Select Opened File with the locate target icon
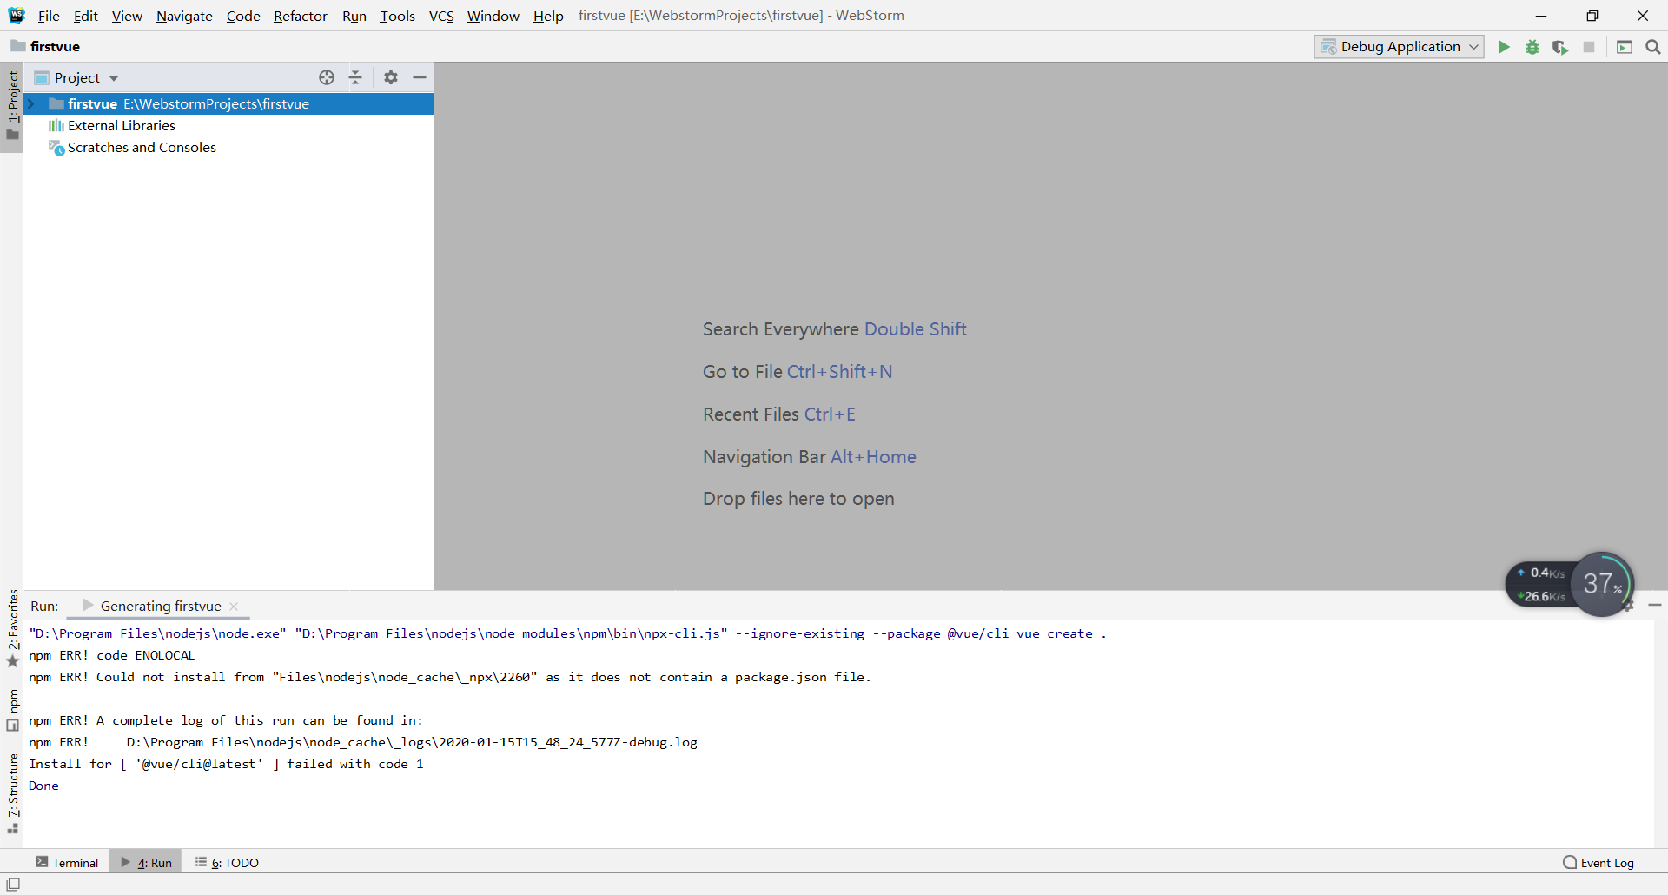Screen dimensions: 1668x895 (327, 77)
